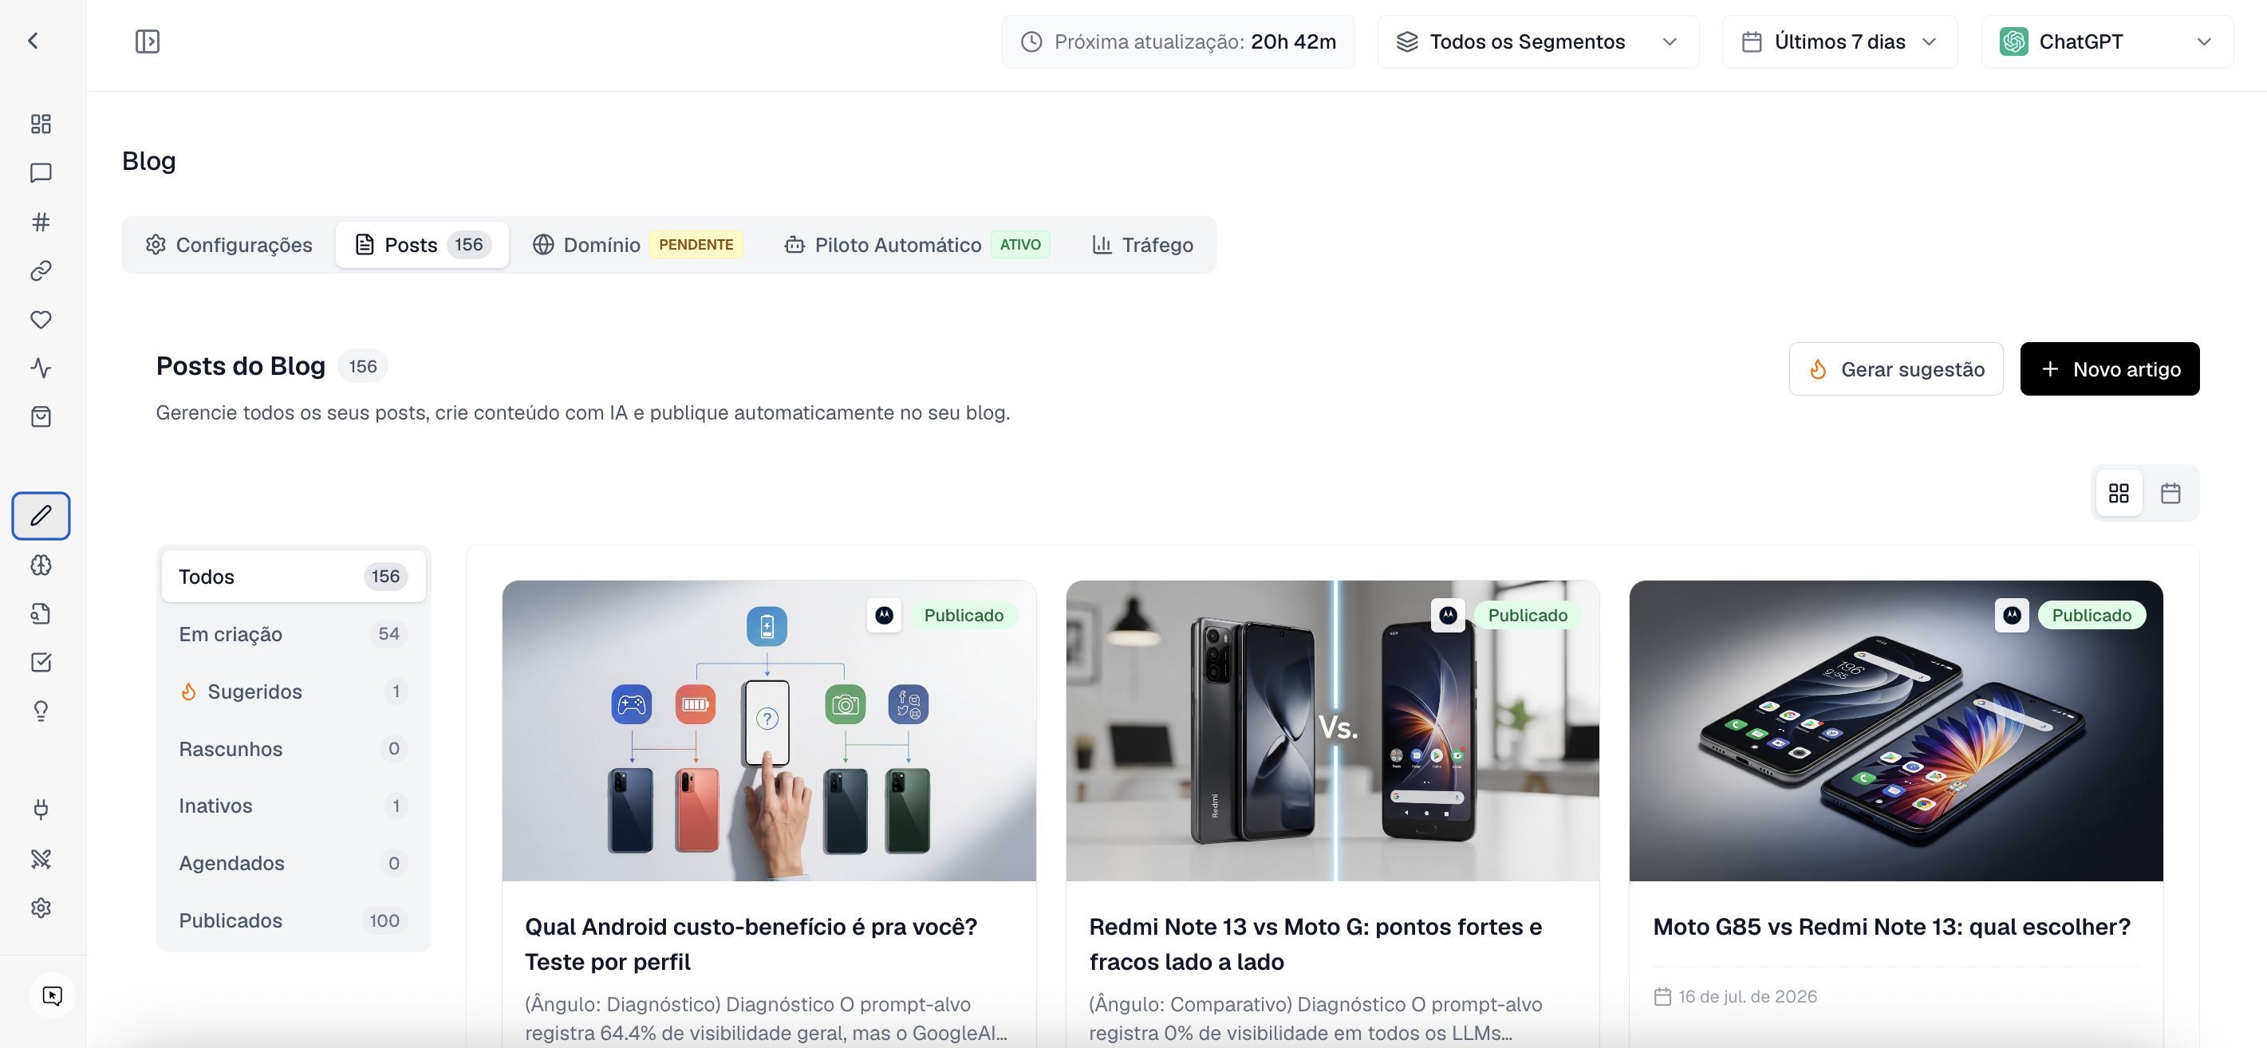Click Motorola logo on Android custo-benefício card
This screenshot has height=1048, width=2267.
(885, 615)
